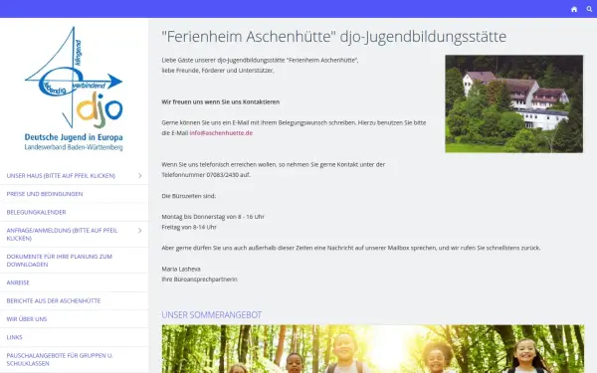
Task: Click the page title Ferienheim Aschenhütte
Action: pos(334,37)
